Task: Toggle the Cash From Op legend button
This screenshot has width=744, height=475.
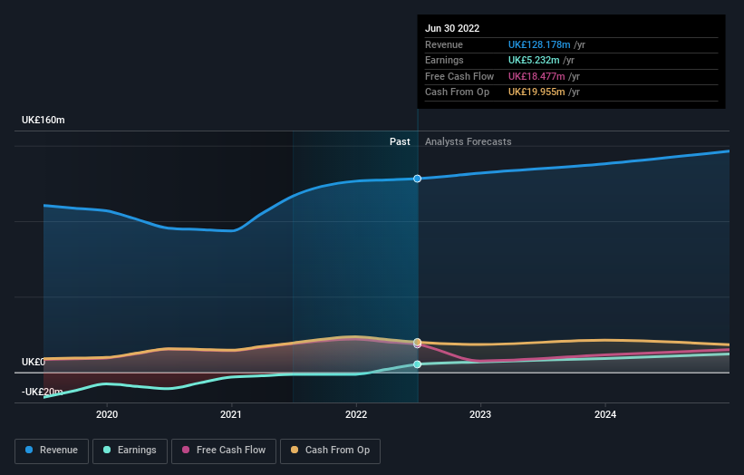Action: click(330, 451)
